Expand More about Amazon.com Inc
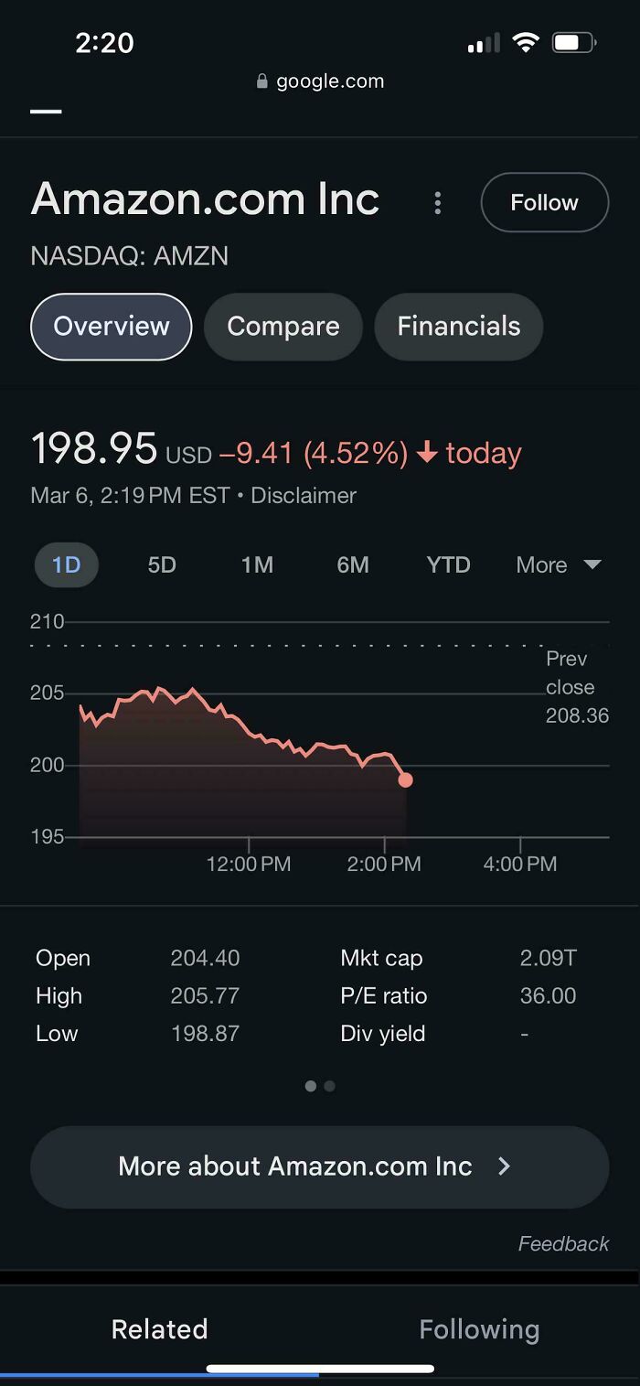Screen dimensions: 640x1386 (x=319, y=1166)
